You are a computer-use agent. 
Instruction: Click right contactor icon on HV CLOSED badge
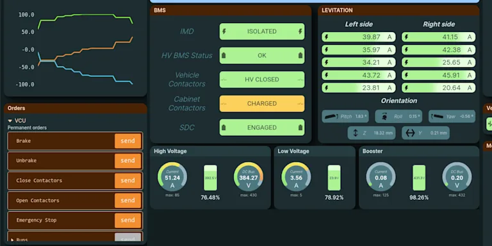tap(300, 79)
